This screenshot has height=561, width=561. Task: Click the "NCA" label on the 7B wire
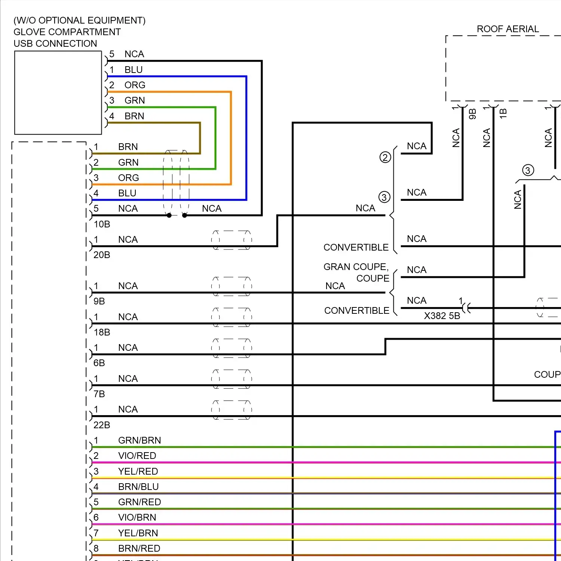click(128, 378)
